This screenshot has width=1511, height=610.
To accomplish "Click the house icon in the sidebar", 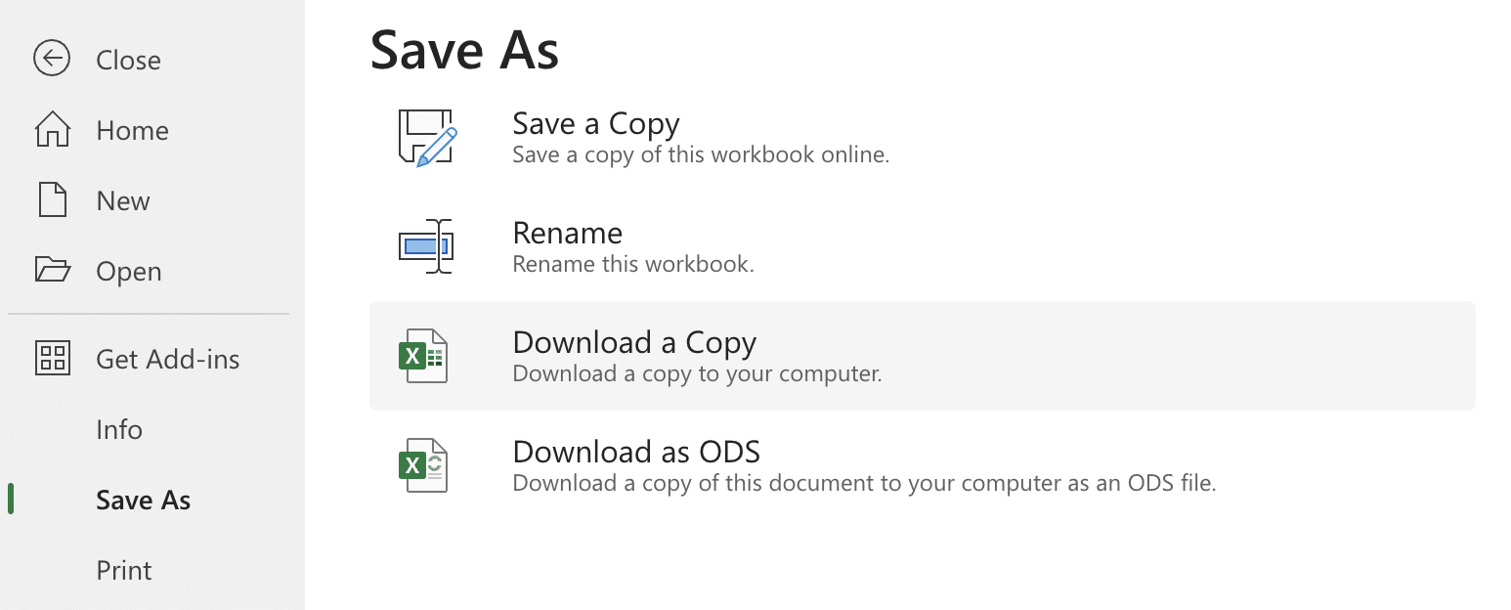I will [x=52, y=130].
